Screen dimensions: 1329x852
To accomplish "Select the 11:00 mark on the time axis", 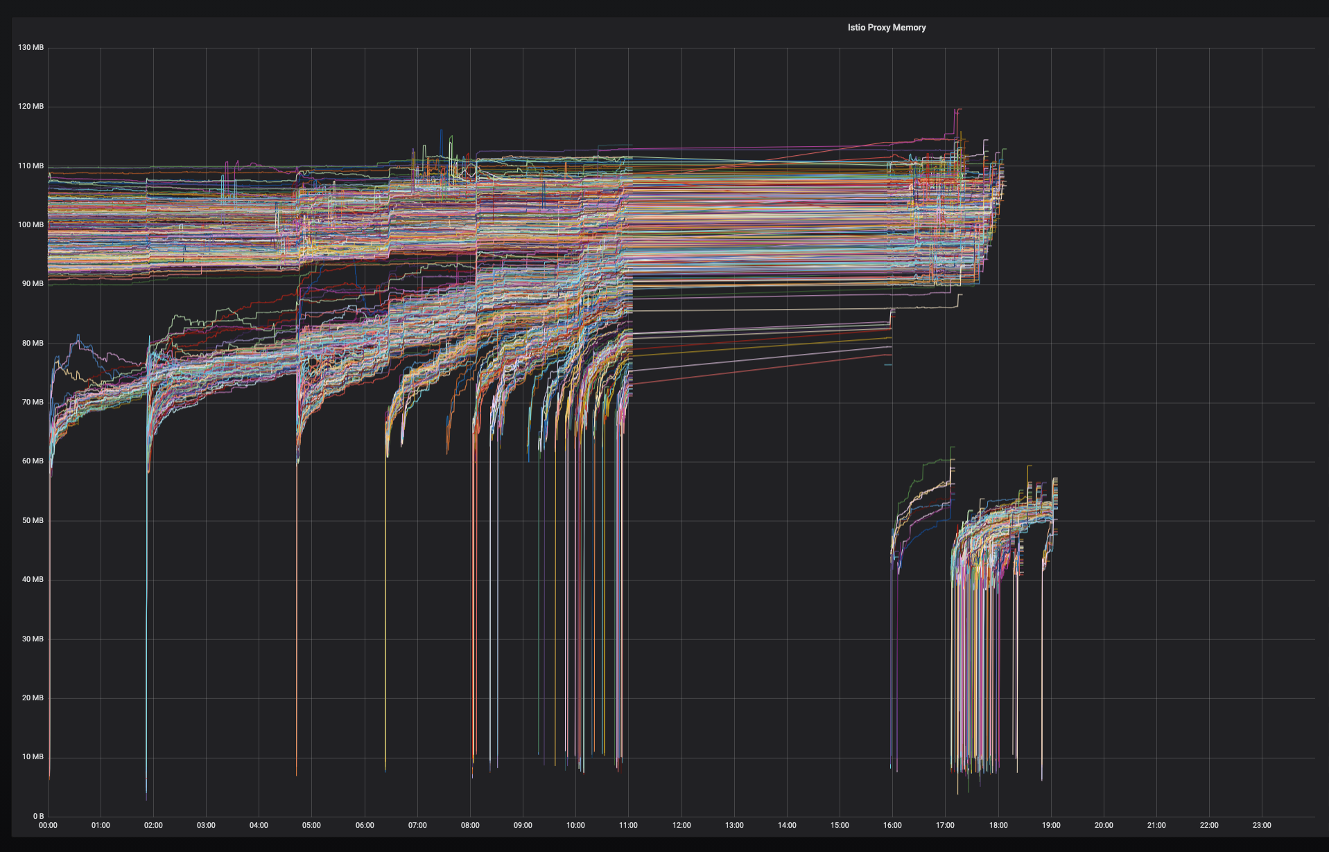I will [x=628, y=825].
